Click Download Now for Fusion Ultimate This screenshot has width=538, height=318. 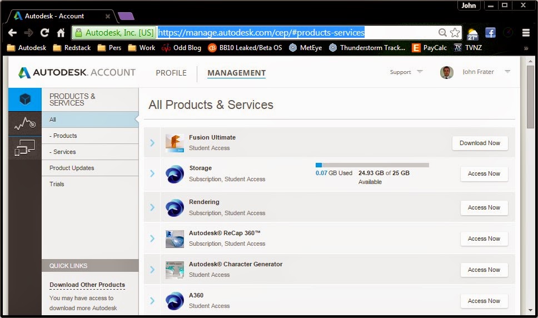480,143
